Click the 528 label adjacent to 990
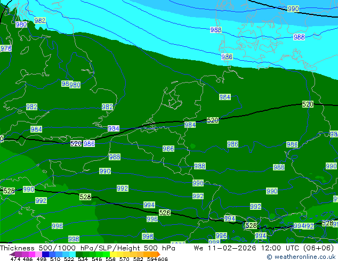This screenshot has height=261, width=338. [9, 191]
